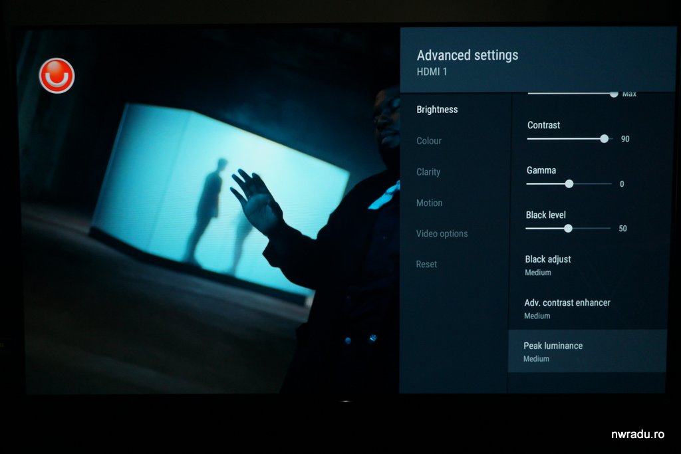Viewport: 681px width, 454px height.
Task: Click the Advanced settings title
Action: tap(468, 55)
